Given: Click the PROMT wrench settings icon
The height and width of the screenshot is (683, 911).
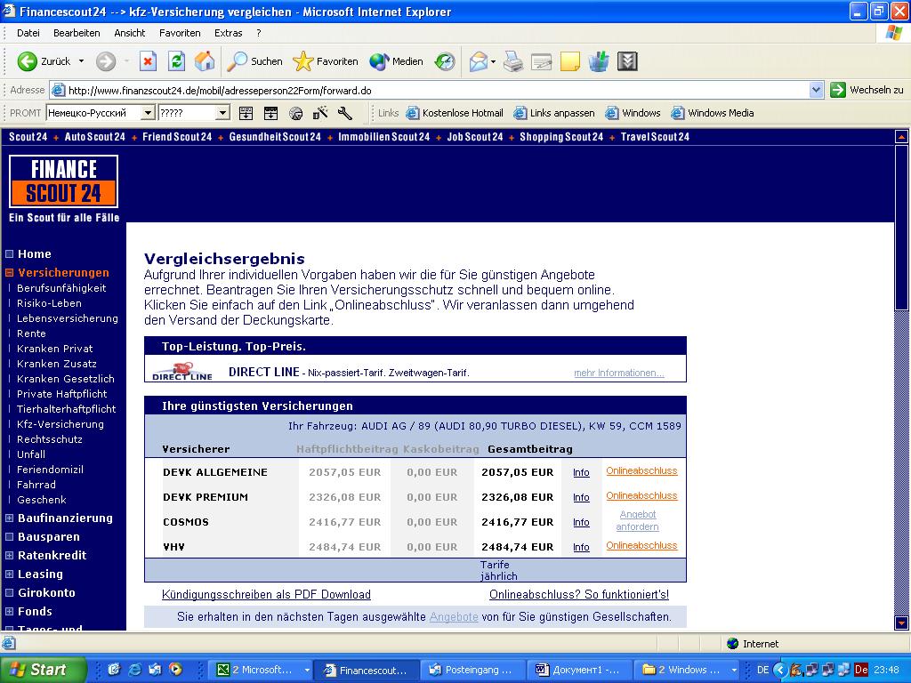Looking at the screenshot, I should tap(345, 113).
